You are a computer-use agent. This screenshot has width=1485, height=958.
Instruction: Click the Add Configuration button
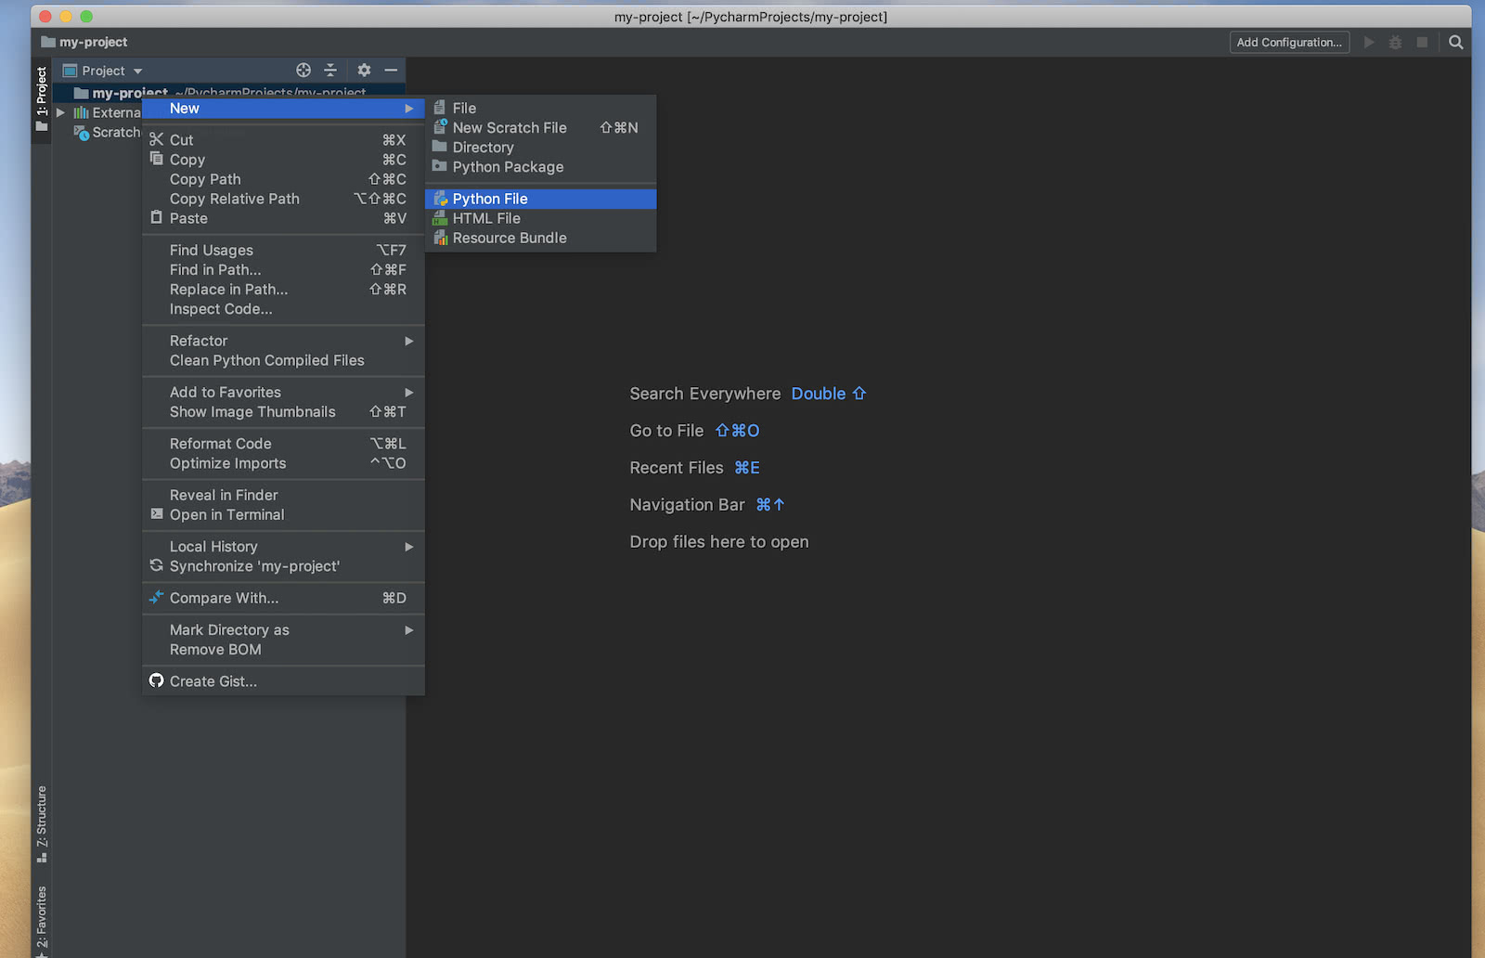click(x=1288, y=43)
